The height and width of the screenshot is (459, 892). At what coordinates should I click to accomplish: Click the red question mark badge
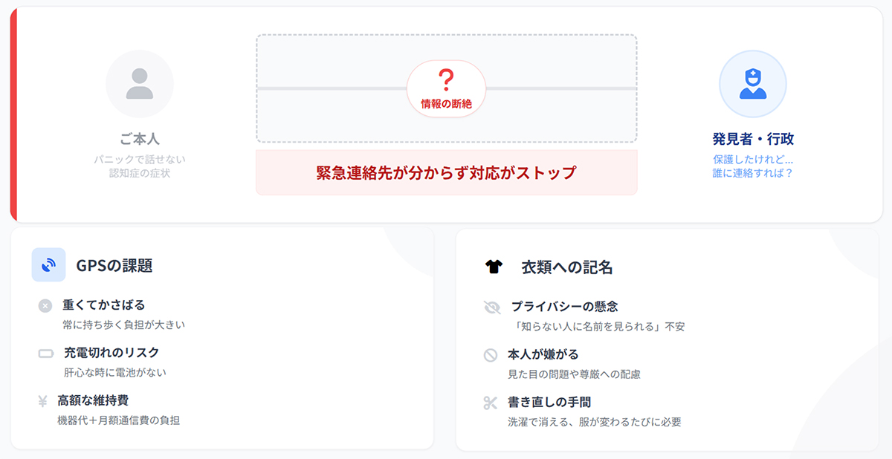(446, 79)
